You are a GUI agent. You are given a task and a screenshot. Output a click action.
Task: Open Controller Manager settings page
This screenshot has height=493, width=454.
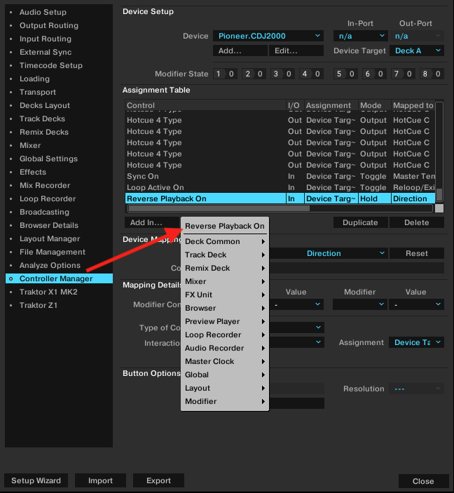point(56,278)
